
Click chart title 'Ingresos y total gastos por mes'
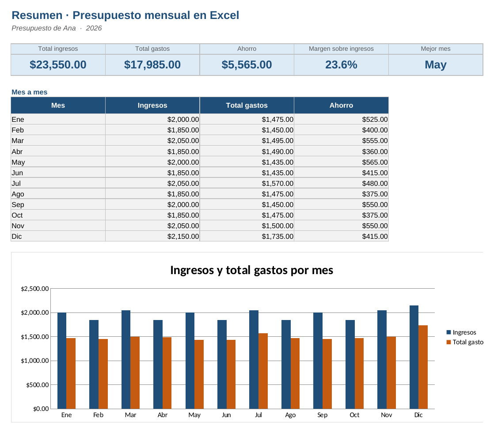[x=251, y=270]
